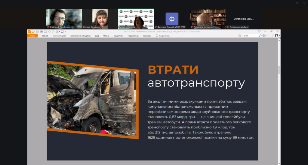Click the Redo arrow icon
The height and width of the screenshot is (165, 308).
pos(53,31)
